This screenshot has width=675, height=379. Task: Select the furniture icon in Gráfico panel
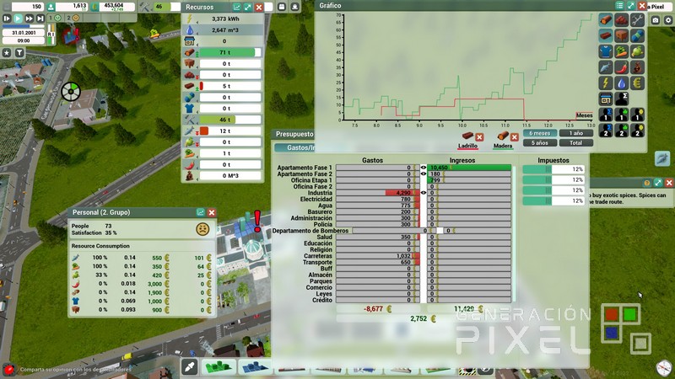622,35
